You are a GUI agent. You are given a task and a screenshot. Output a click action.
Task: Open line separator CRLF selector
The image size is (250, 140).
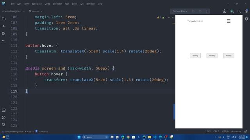tap(216, 131)
